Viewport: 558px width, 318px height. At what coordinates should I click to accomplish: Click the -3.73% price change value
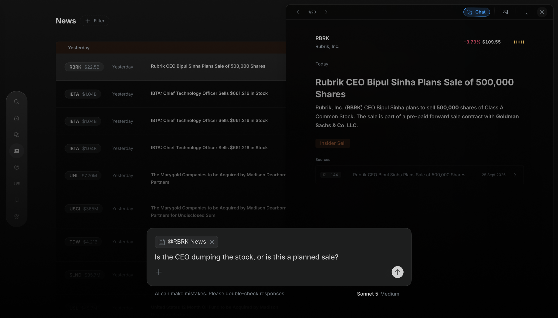pos(472,42)
